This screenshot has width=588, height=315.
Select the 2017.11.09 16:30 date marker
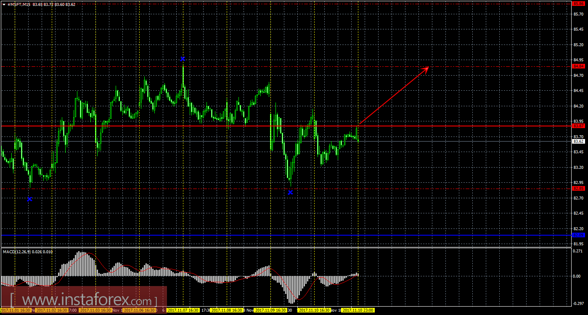[x=270, y=310]
